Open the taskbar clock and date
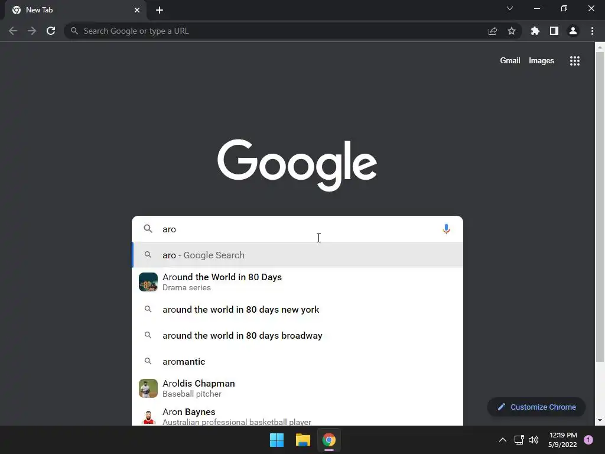The height and width of the screenshot is (454, 605). [x=562, y=440]
